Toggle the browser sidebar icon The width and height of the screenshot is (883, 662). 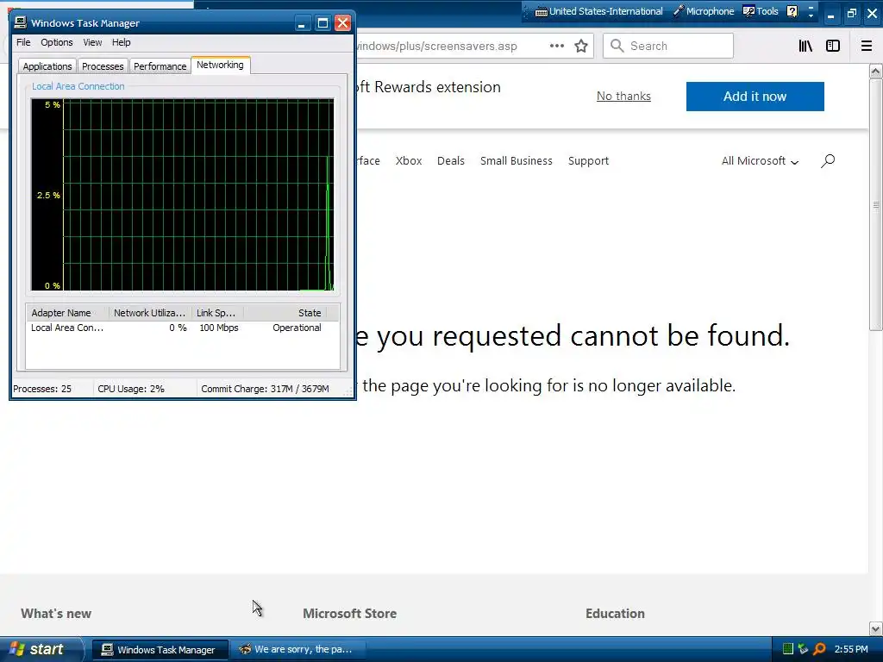(833, 46)
